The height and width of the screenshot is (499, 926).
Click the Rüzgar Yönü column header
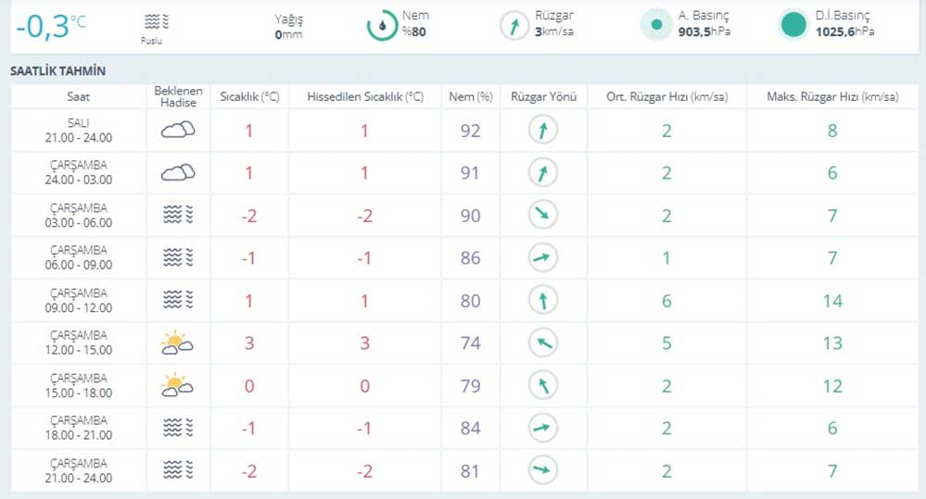[x=543, y=97]
